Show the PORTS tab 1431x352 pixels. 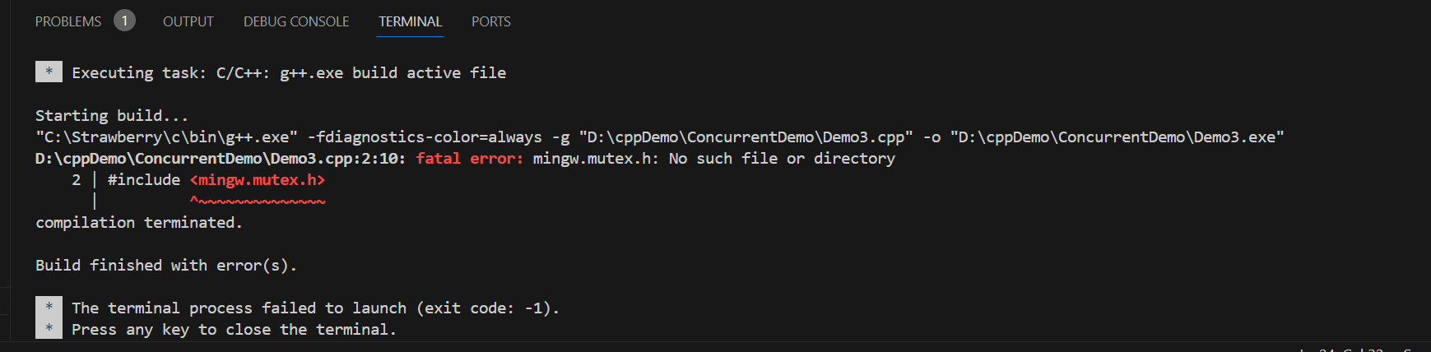(x=491, y=21)
